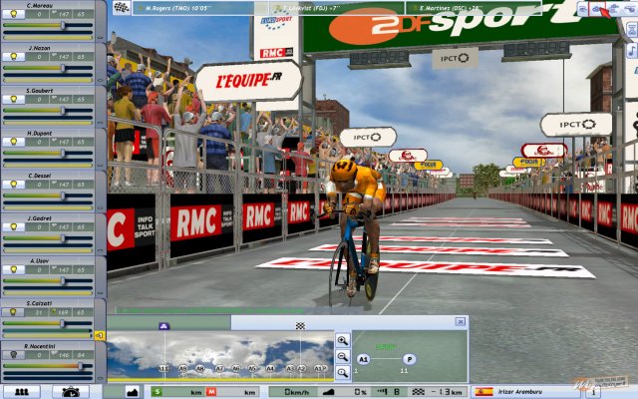Toggle R.Nocentini's light bulb effort button
The width and height of the screenshot is (638, 399).
(14, 355)
